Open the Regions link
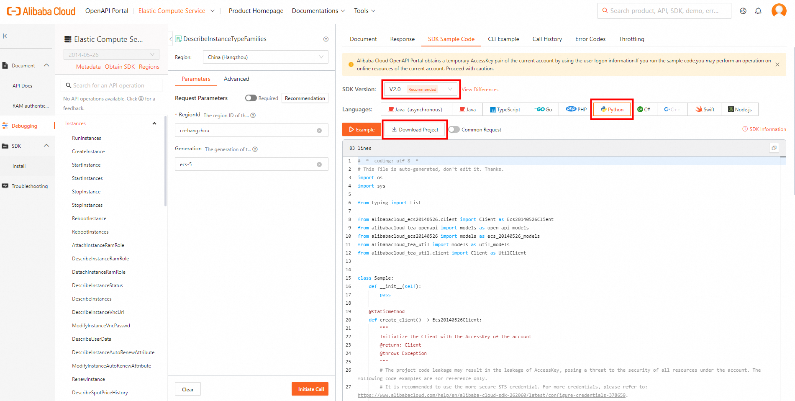Image resolution: width=795 pixels, height=401 pixels. [x=149, y=67]
